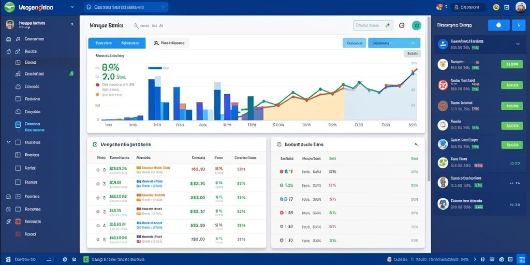Click the green bird logo in the top-left corner

[x=9, y=7]
